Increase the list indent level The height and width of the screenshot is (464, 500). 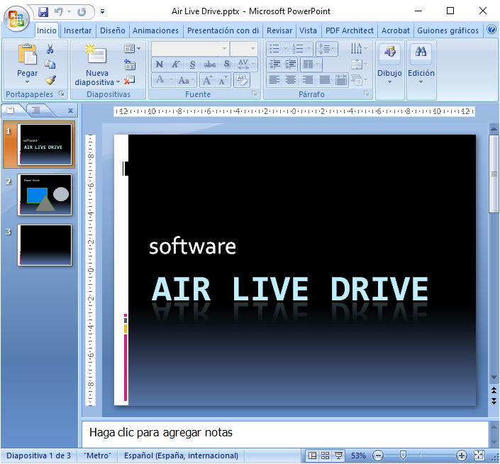click(x=291, y=64)
